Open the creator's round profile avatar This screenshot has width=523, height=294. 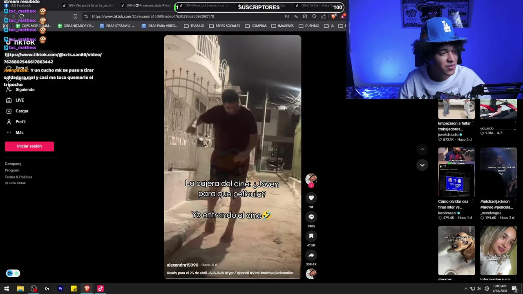[311, 178]
